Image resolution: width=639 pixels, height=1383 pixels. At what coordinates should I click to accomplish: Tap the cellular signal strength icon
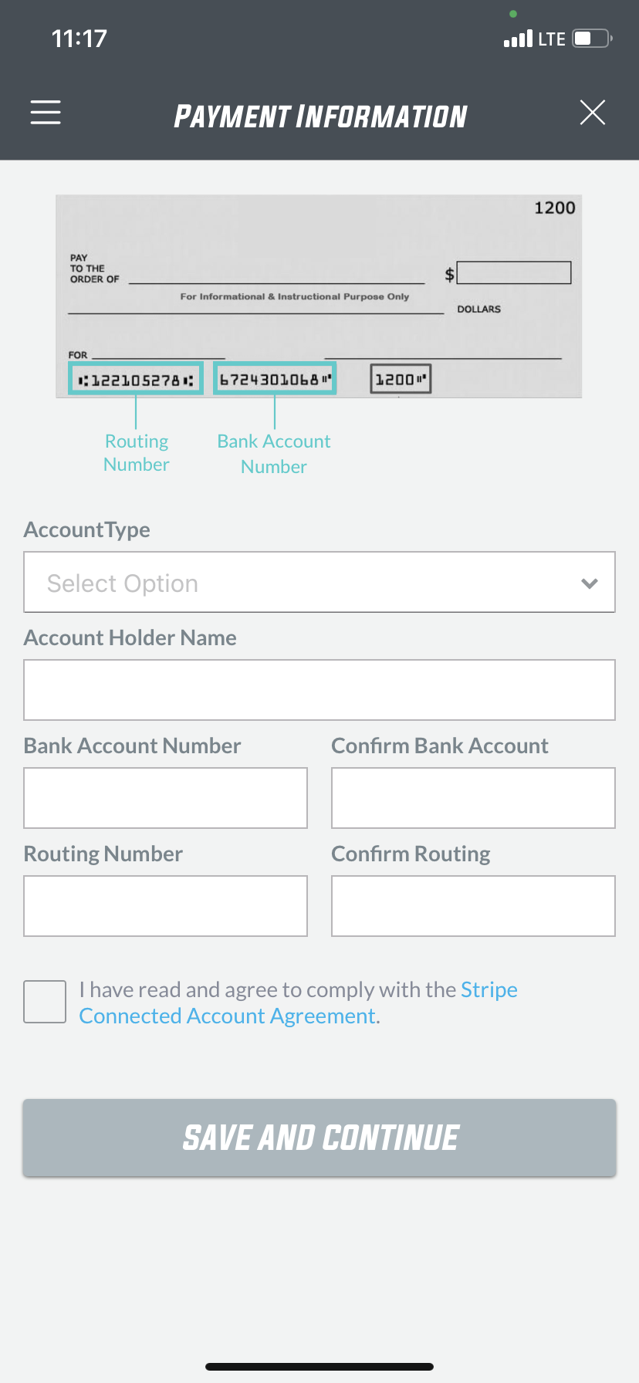(518, 39)
